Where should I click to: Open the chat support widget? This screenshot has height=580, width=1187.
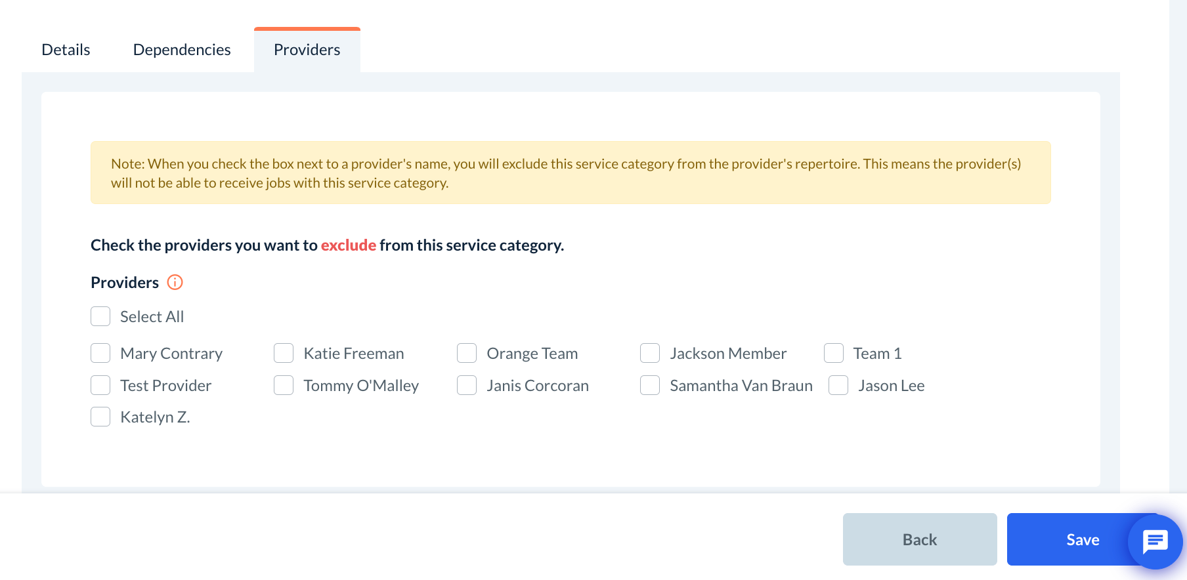[x=1155, y=542]
